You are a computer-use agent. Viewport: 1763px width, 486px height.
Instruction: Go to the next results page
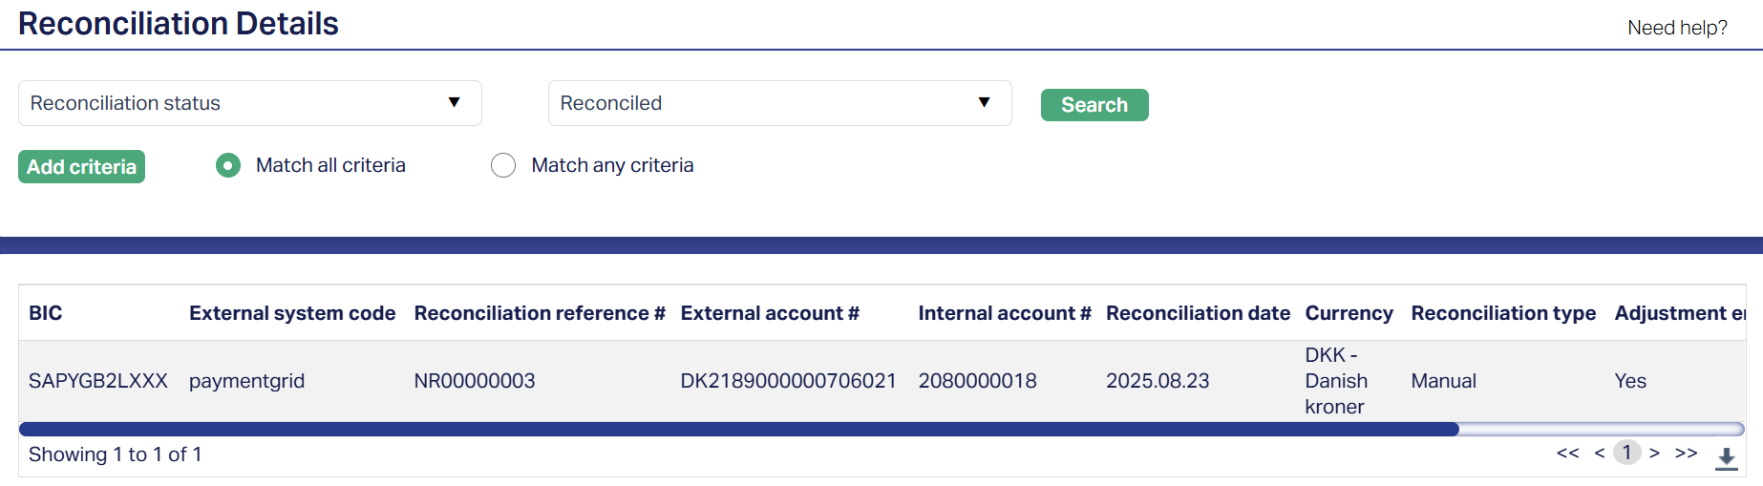[x=1654, y=453]
